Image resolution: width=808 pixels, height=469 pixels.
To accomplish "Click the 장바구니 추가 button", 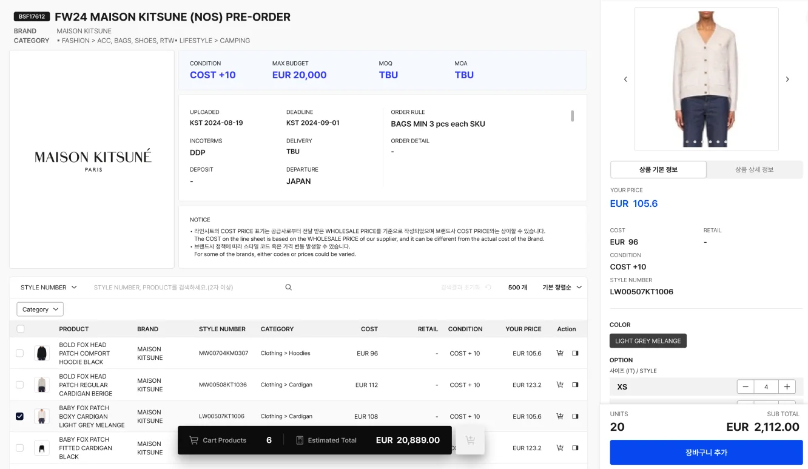I will click(x=706, y=453).
